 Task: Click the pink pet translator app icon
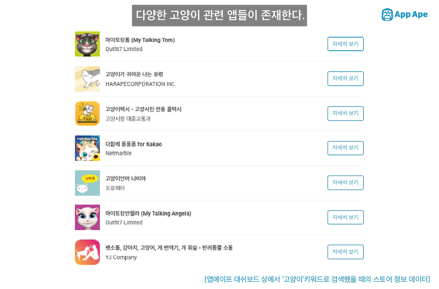tap(87, 252)
